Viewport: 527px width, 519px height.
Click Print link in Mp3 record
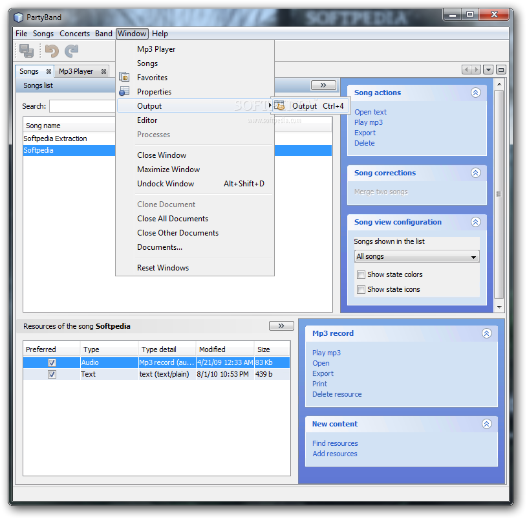(x=319, y=384)
